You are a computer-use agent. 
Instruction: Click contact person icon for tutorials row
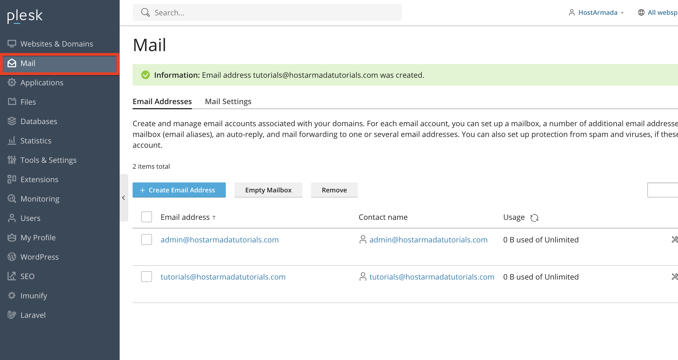363,277
